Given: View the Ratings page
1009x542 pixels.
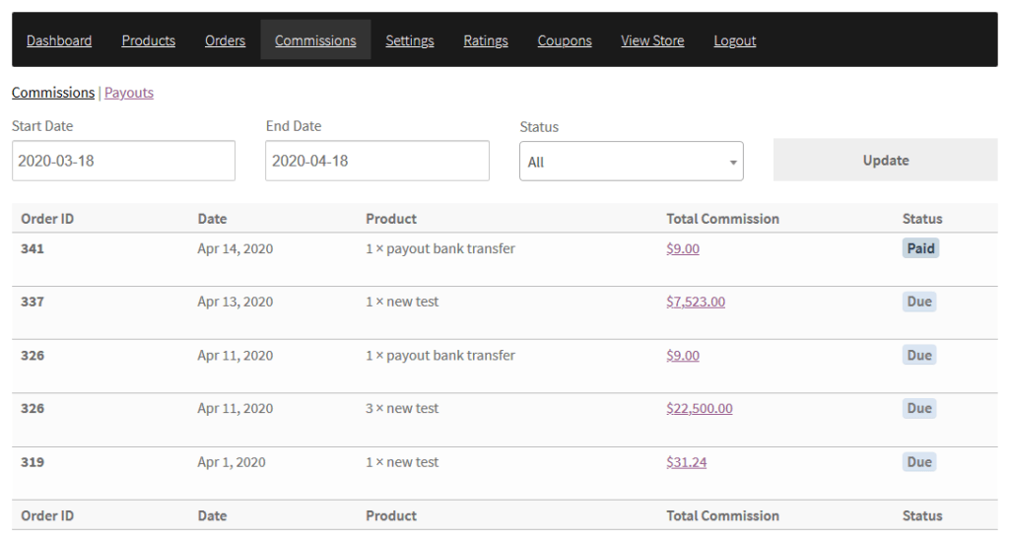Looking at the screenshot, I should pyautogui.click(x=486, y=40).
